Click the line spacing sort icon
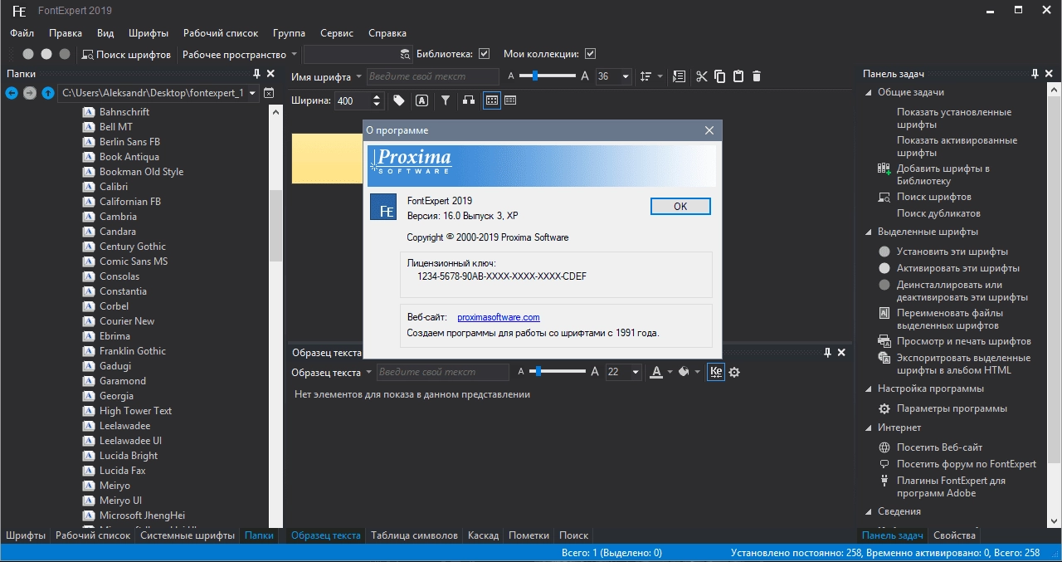1062x562 pixels. point(647,76)
